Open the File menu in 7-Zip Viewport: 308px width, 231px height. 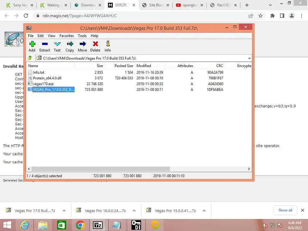pyautogui.click(x=31, y=36)
